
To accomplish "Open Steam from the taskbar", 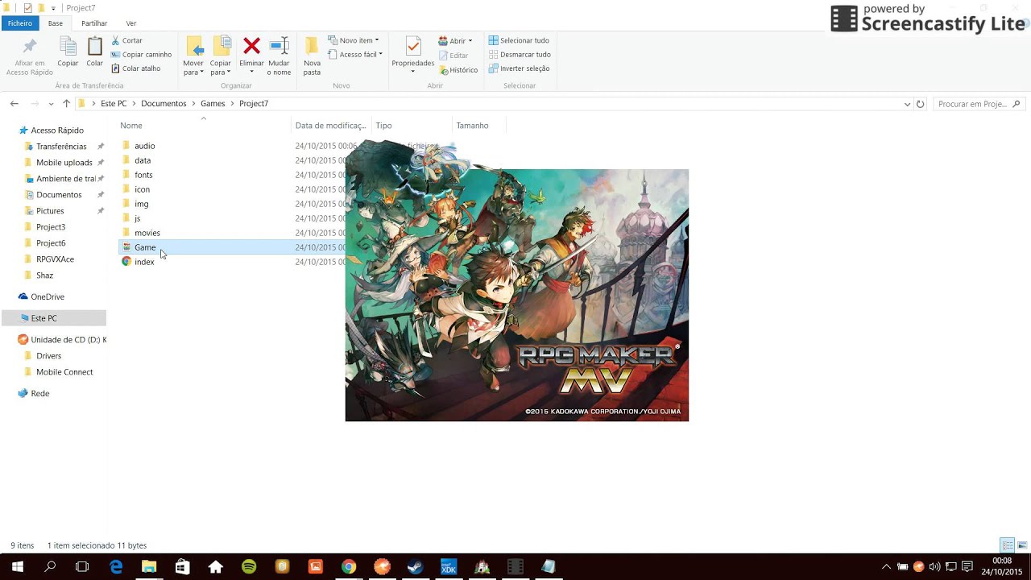I will click(x=415, y=567).
